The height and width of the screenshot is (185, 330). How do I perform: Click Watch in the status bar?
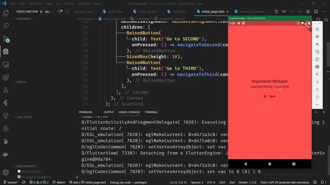[59, 182]
